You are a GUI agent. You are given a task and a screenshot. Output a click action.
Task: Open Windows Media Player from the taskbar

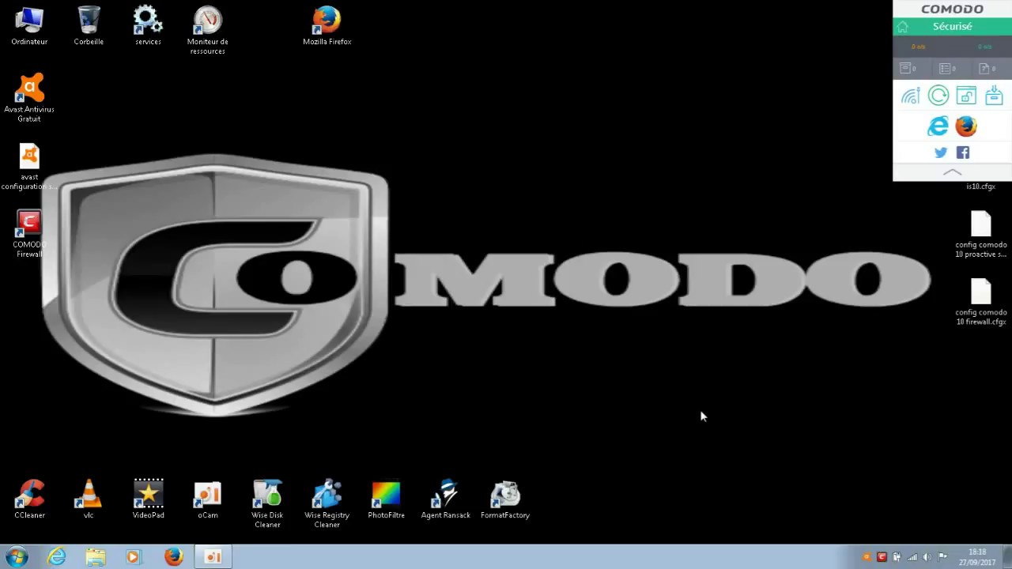pos(133,556)
